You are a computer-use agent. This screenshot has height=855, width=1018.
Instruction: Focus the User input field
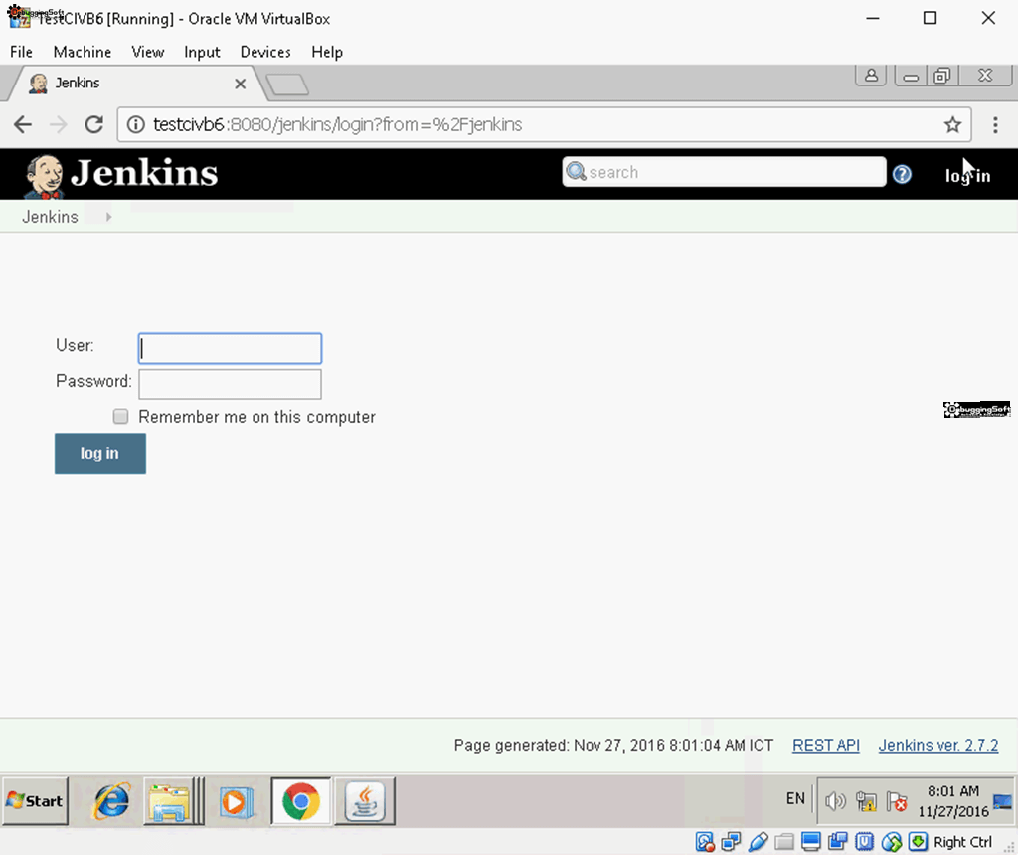(x=230, y=348)
